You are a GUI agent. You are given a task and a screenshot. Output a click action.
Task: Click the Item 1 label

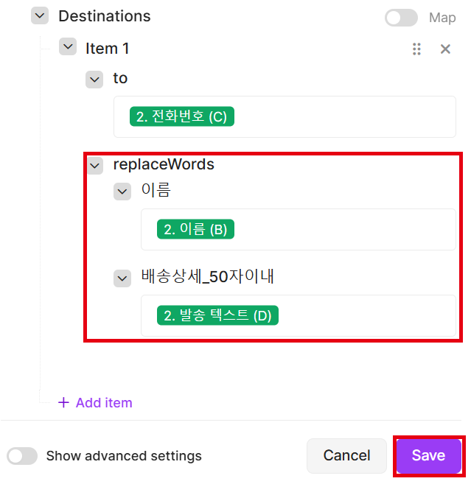tap(107, 49)
